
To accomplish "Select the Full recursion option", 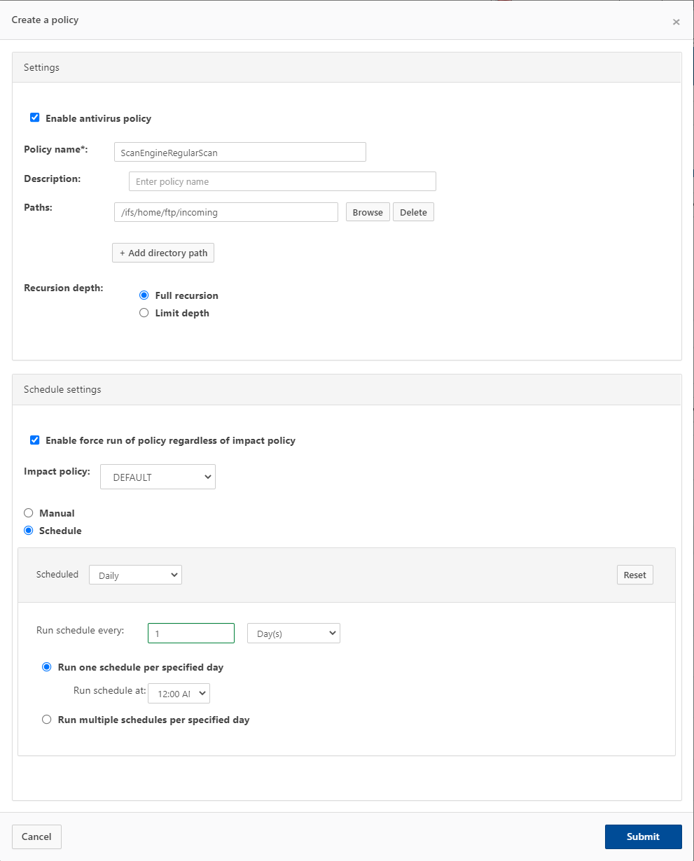I will coord(144,295).
